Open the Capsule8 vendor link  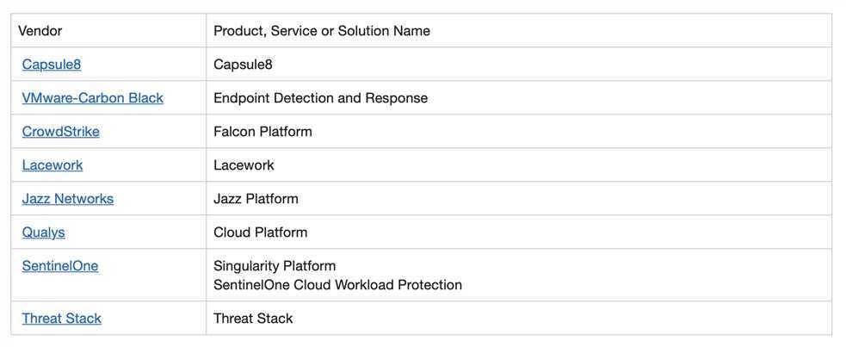click(x=52, y=65)
